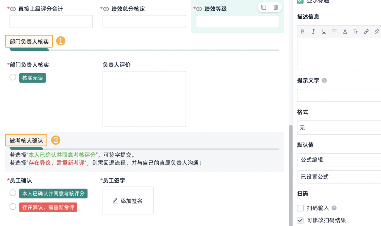Screen dimensions: 381x226
Task: Click the 绩效等级 input box
Action: pos(238,22)
